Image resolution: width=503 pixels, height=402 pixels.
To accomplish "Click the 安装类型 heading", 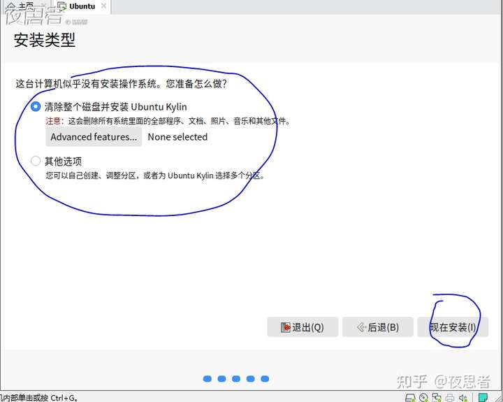I will 45,40.
